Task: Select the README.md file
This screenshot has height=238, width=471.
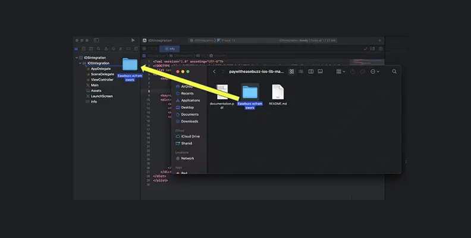Action: tap(278, 95)
